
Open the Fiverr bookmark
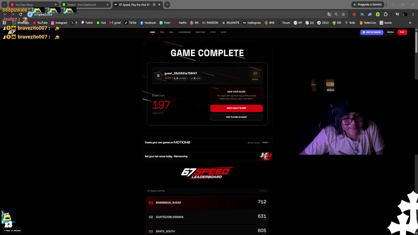165,23
